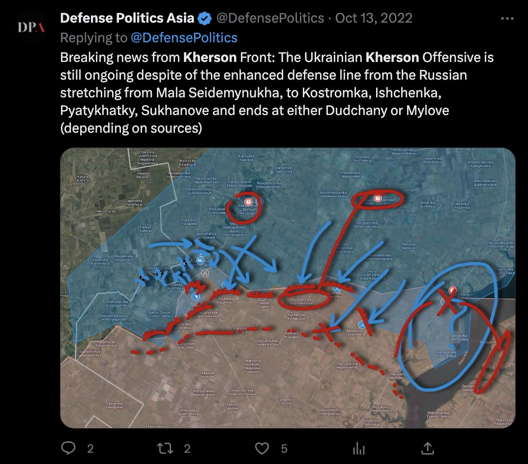
Task: Click the reply count number 2
Action: point(90,448)
